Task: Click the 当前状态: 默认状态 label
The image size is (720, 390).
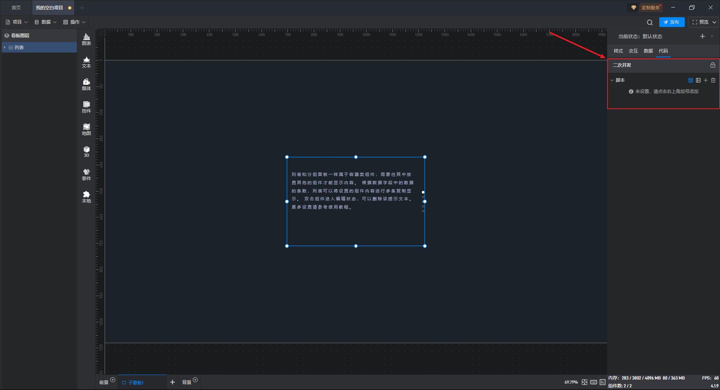Action: click(640, 36)
